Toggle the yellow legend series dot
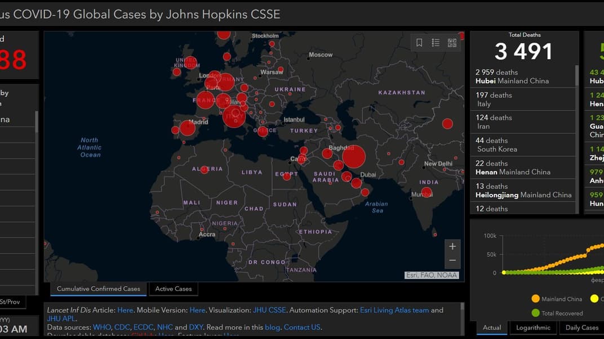Viewport: 604px width, 339px height. tap(594, 299)
